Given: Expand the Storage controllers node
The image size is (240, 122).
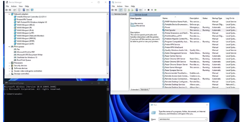Looking at the screenshot, I should tap(9, 74).
